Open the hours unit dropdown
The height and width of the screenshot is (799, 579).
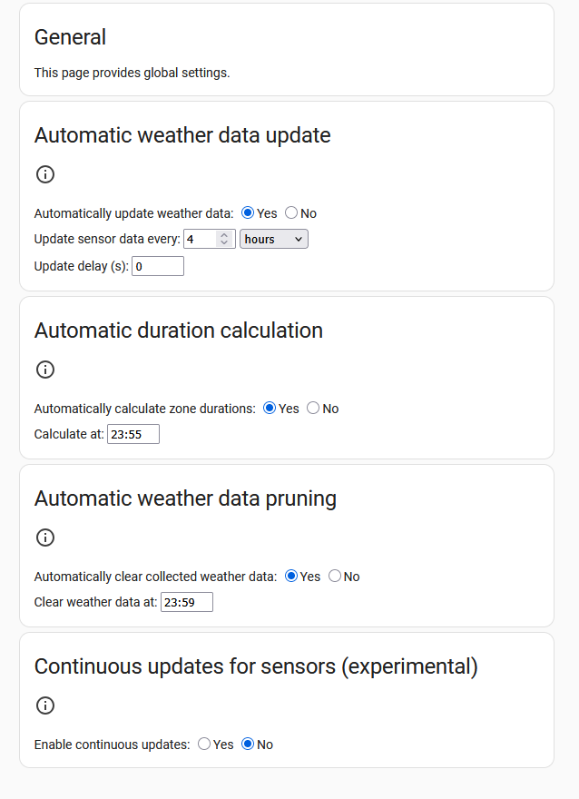coord(273,239)
